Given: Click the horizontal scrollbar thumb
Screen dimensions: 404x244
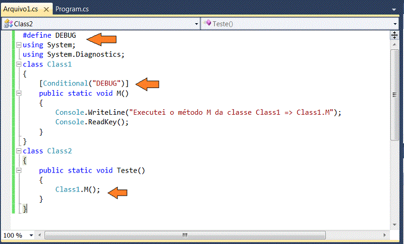Looking at the screenshot, I should point(185,235).
